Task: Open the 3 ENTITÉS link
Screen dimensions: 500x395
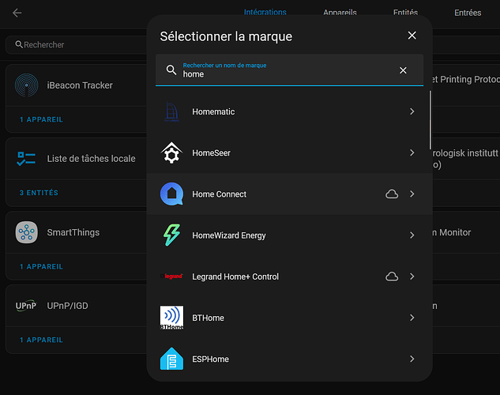Action: (x=39, y=193)
